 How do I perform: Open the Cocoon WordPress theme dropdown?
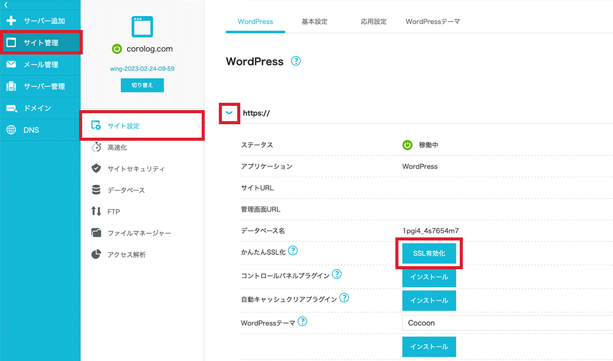tap(507, 322)
